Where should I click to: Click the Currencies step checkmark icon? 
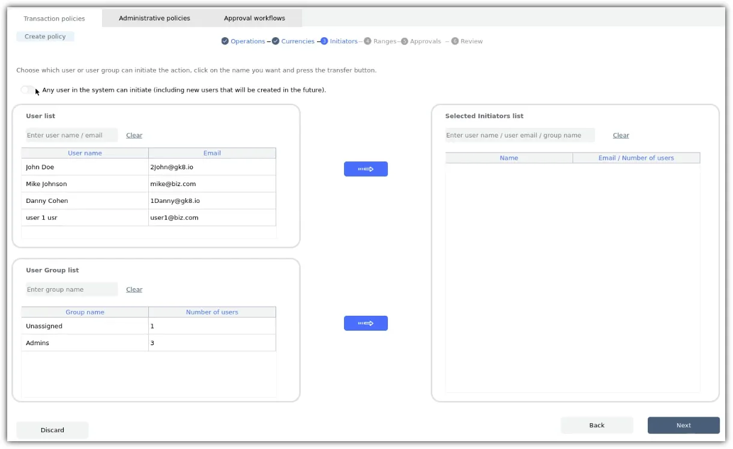[276, 41]
